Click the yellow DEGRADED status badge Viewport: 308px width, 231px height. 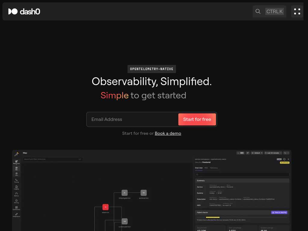285,163
